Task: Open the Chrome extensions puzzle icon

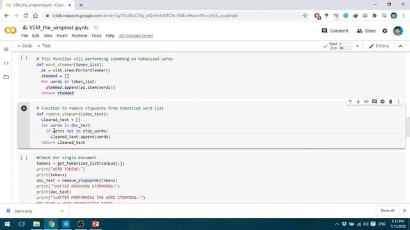Action: [374, 15]
